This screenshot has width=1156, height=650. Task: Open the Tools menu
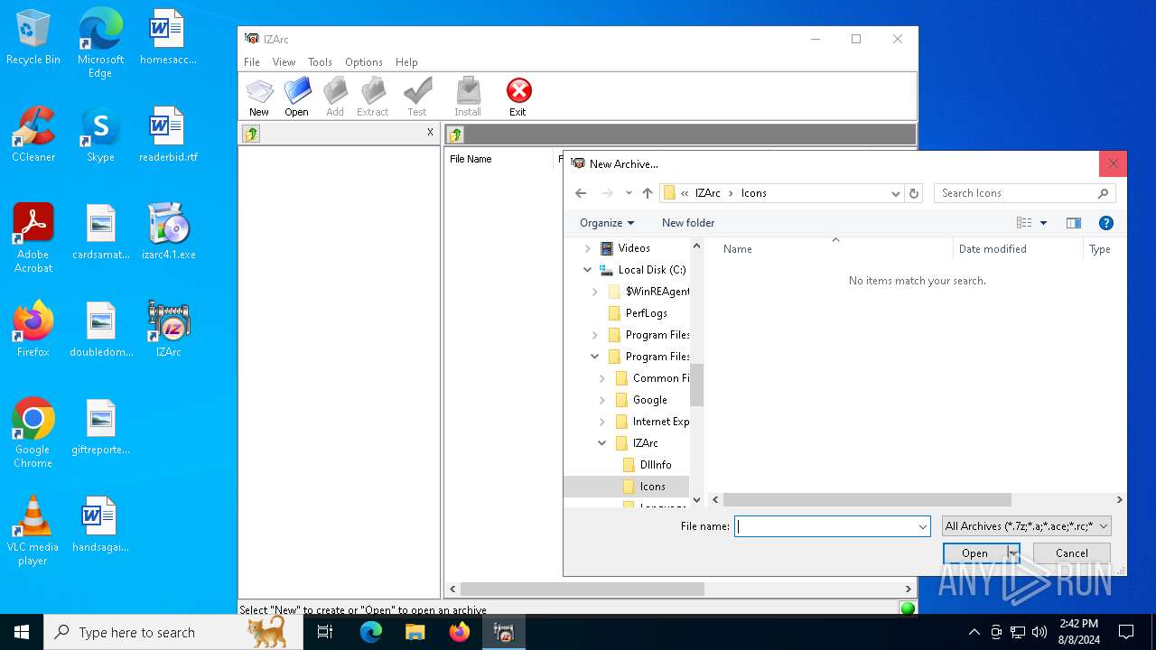[320, 62]
